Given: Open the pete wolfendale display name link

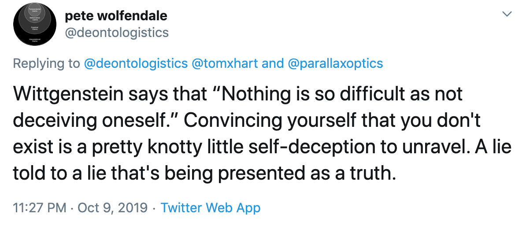Looking at the screenshot, I should [116, 16].
